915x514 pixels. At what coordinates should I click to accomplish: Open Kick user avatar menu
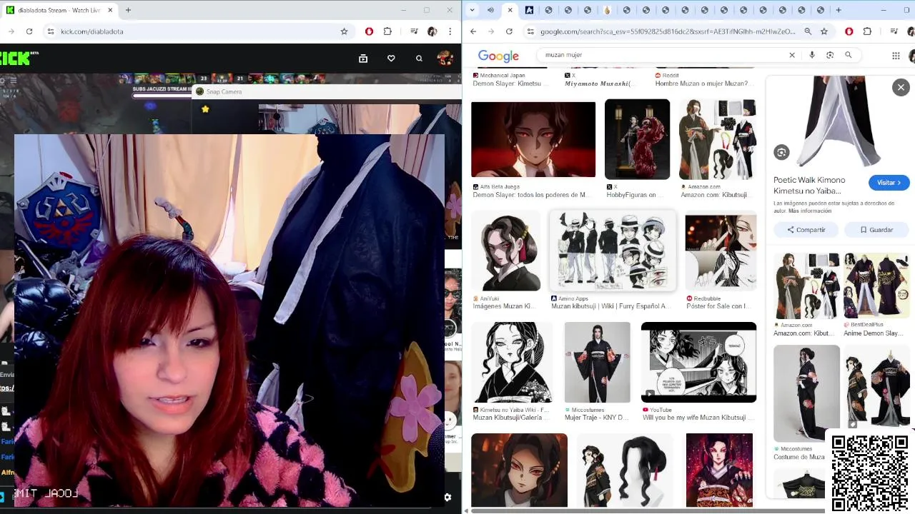tap(445, 58)
